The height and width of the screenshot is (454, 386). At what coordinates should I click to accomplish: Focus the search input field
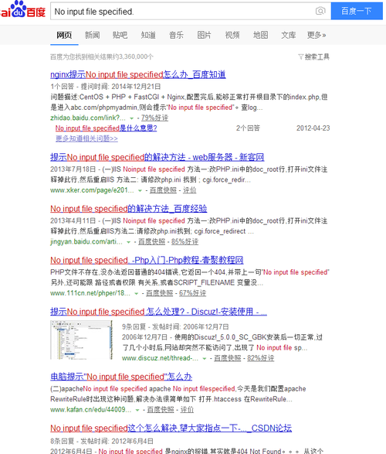pos(182,12)
